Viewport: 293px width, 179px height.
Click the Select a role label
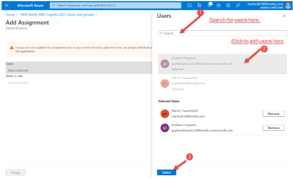tap(14, 76)
